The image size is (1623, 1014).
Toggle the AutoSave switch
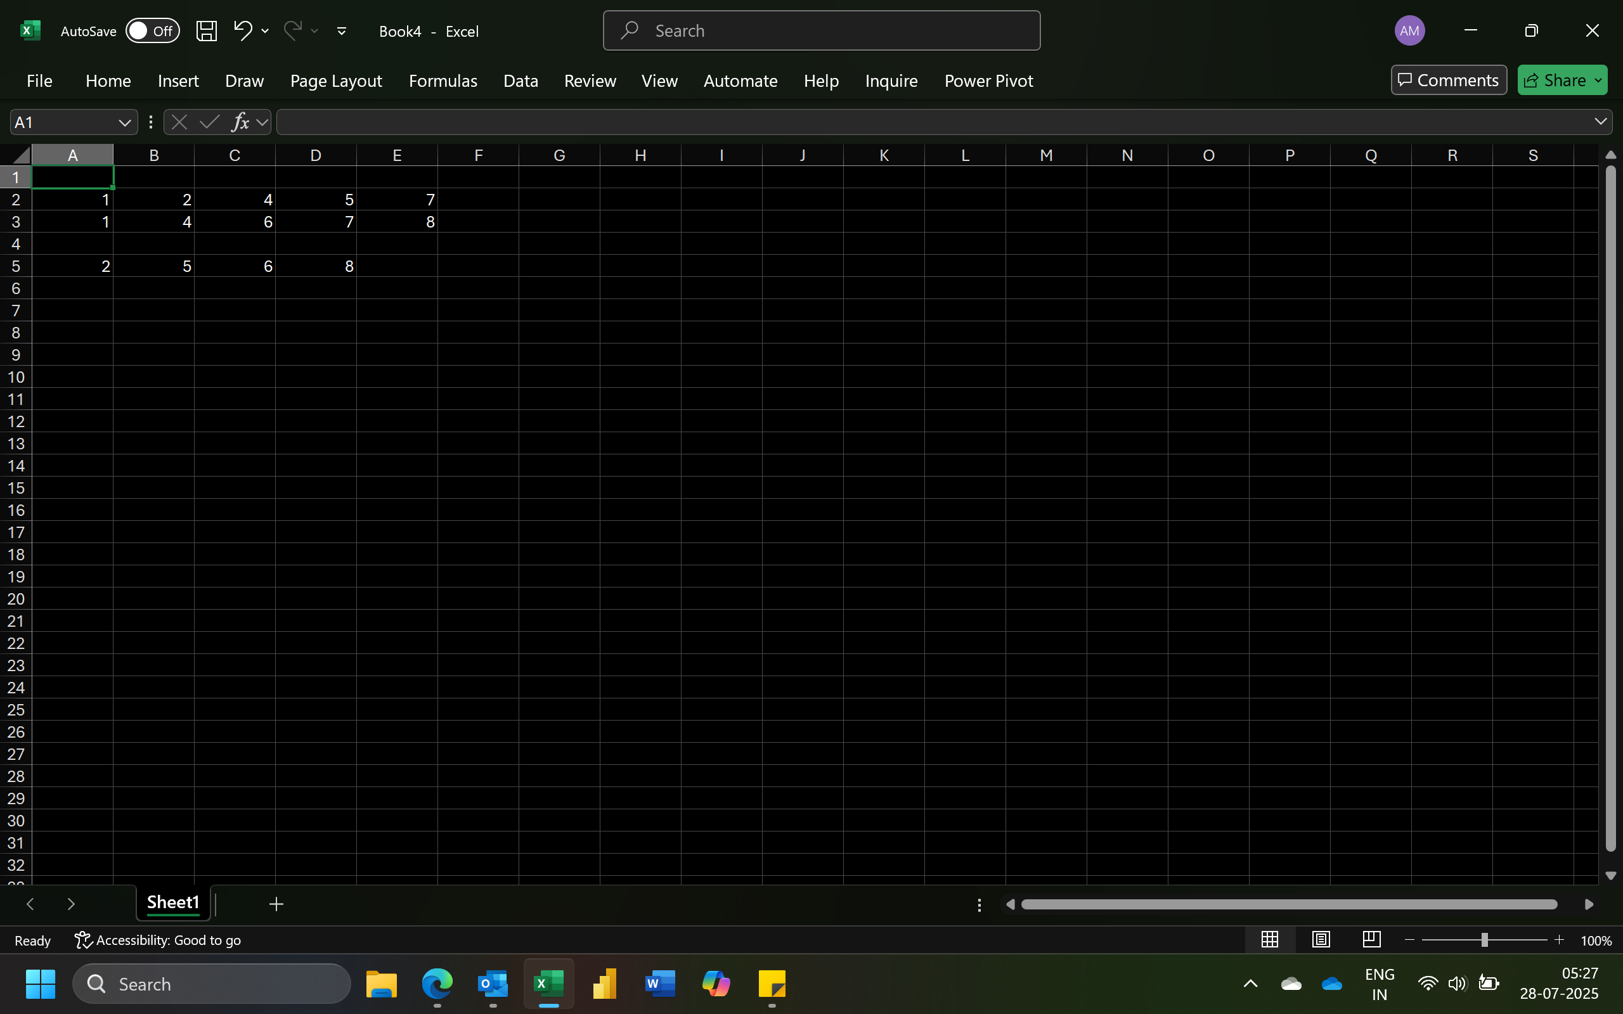(152, 31)
